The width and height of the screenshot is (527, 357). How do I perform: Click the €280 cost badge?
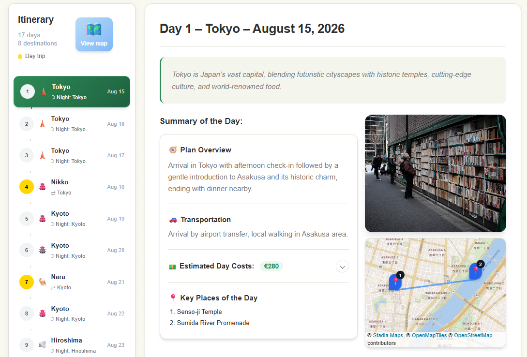[271, 266]
